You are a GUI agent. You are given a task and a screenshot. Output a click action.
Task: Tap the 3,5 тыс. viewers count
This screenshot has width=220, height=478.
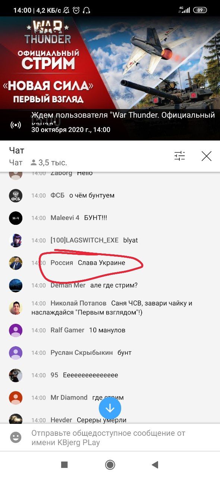tap(49, 163)
